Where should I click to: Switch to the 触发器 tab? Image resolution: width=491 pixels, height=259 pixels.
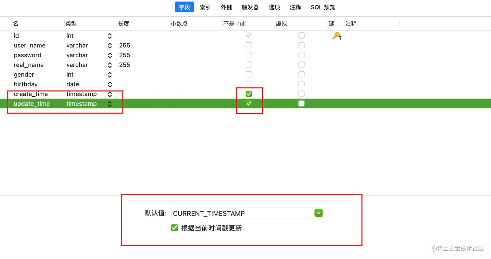[250, 7]
